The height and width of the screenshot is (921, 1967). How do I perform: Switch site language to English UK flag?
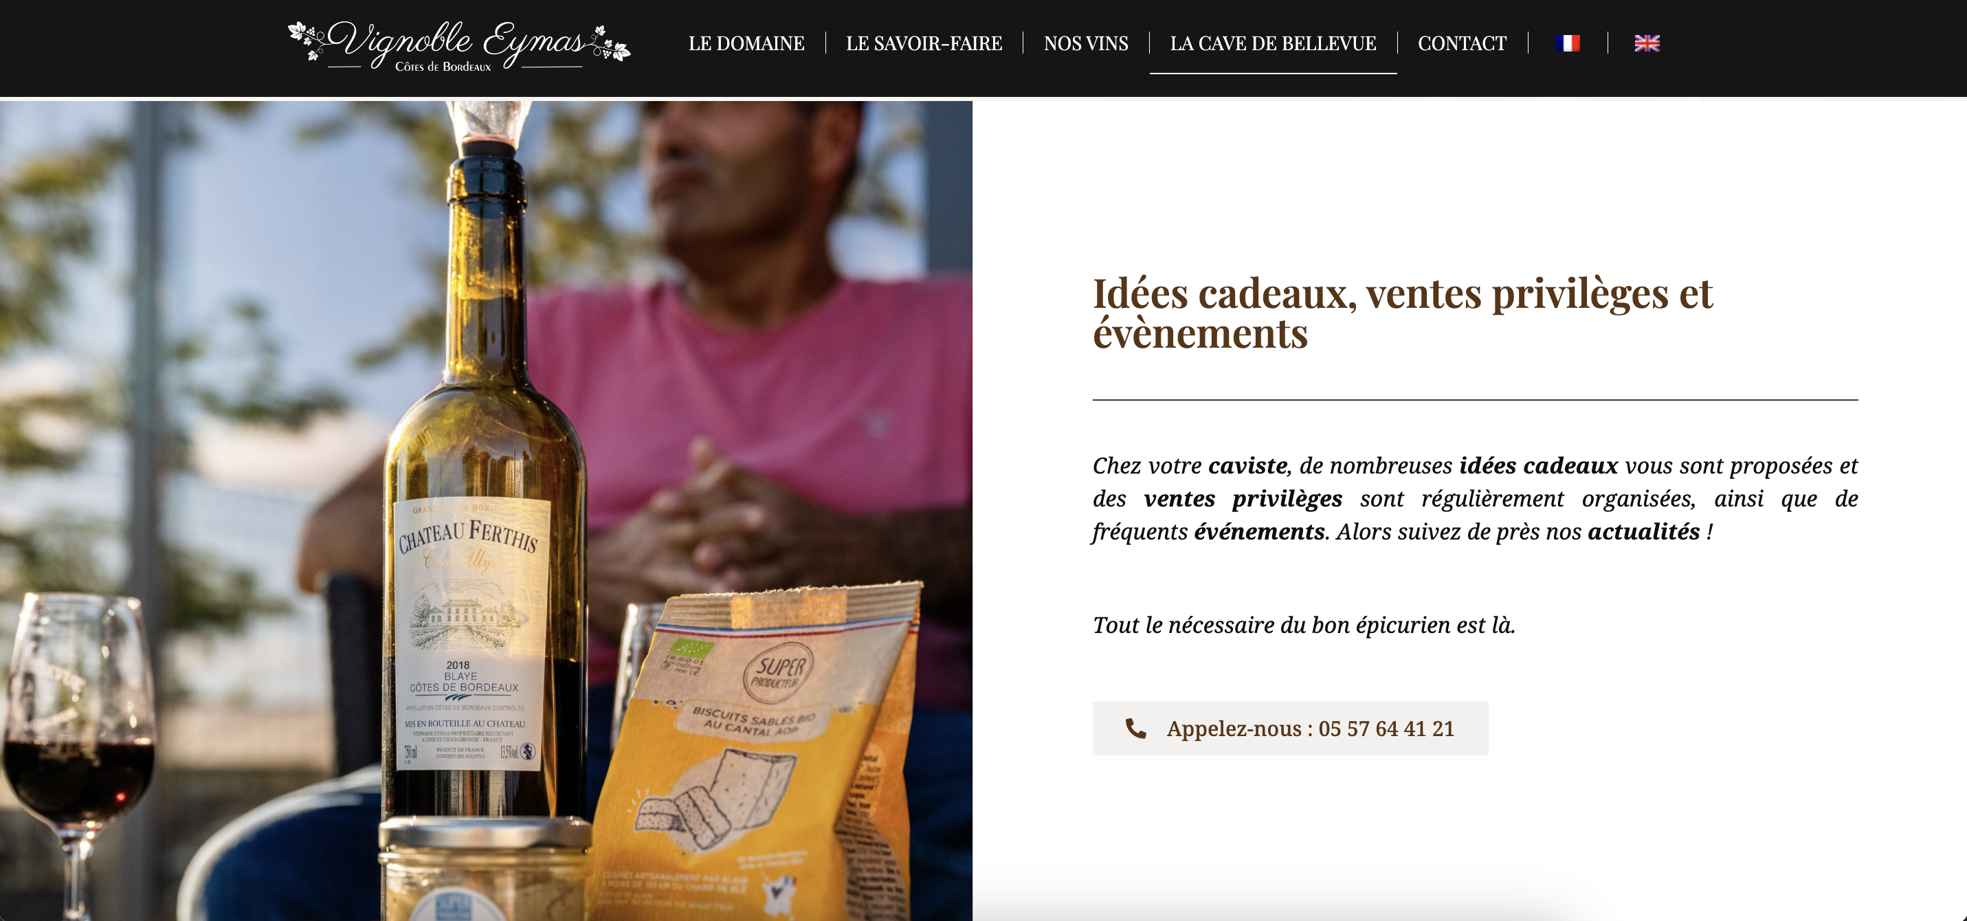pos(1647,43)
